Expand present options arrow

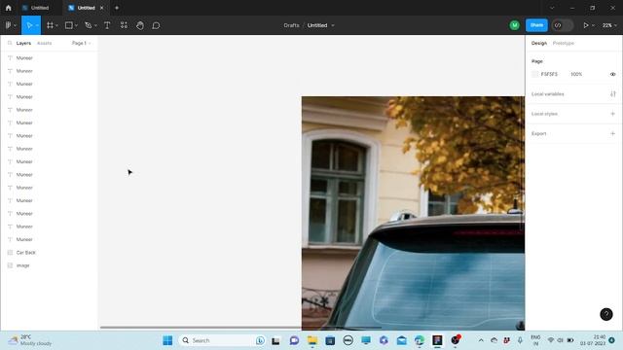pos(593,25)
